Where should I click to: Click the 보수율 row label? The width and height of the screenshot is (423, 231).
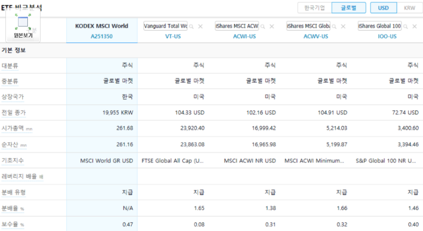pos(10,224)
